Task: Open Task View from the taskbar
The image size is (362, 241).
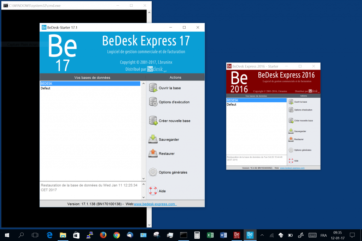Action: tap(35, 235)
